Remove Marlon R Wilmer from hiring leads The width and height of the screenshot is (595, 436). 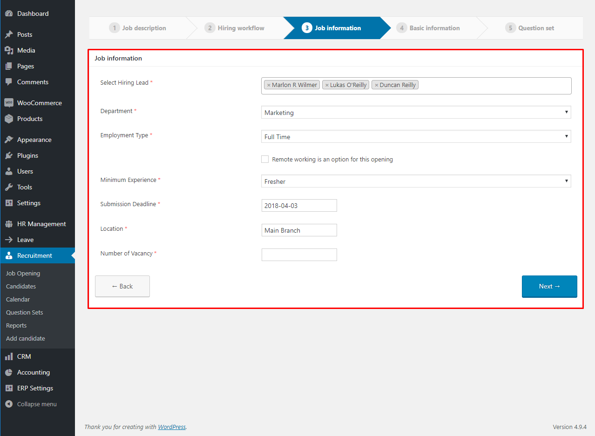(269, 85)
